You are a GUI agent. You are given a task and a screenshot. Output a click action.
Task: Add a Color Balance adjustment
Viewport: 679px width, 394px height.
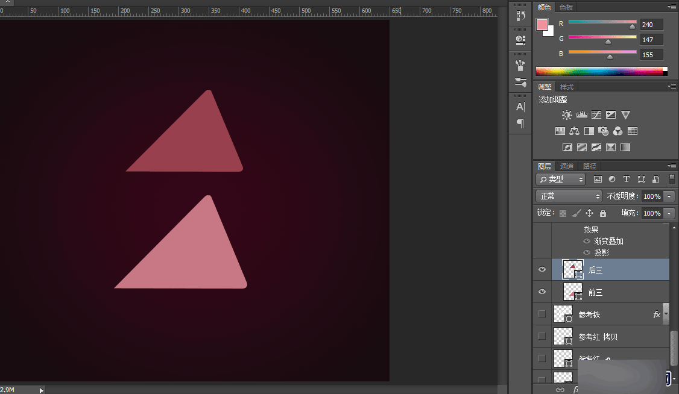coord(574,131)
